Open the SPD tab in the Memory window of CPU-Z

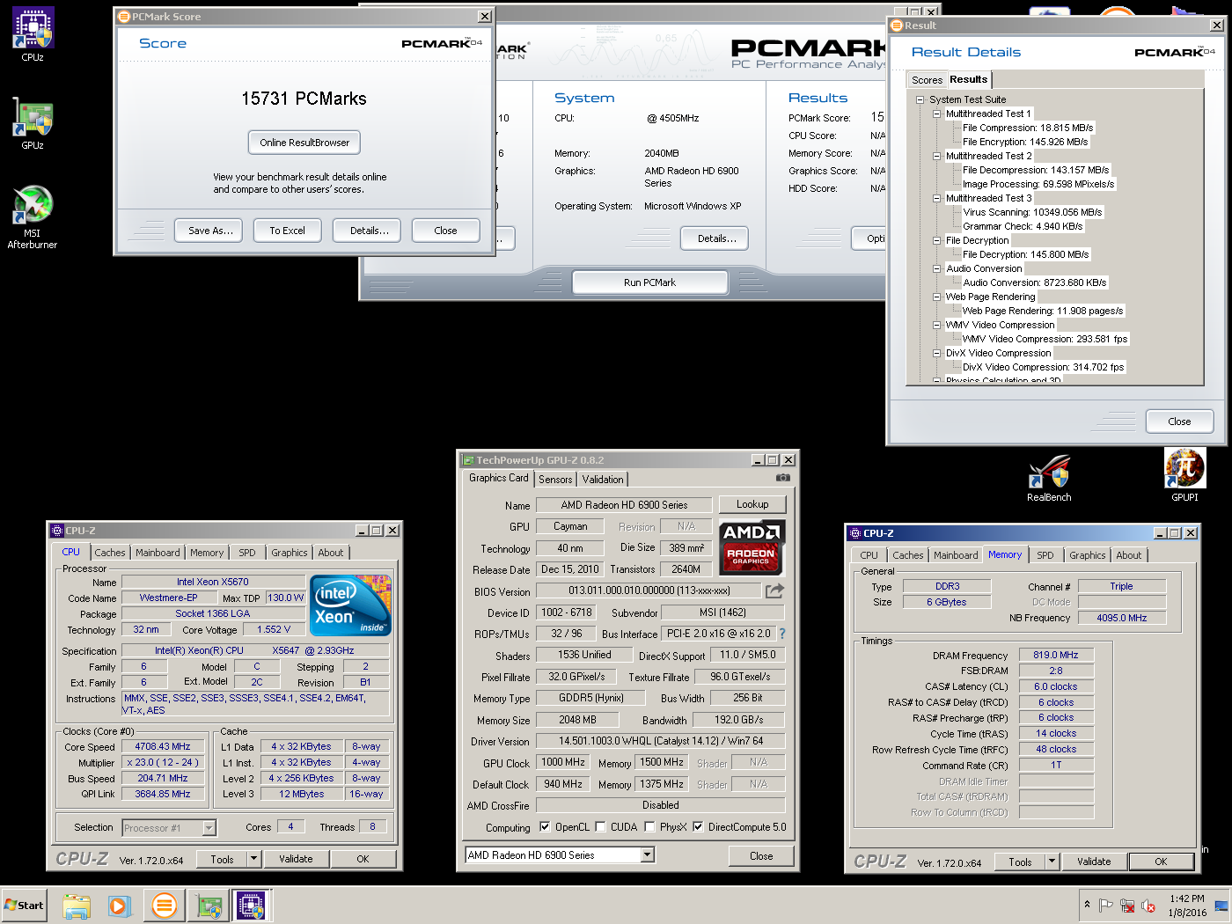[1045, 555]
